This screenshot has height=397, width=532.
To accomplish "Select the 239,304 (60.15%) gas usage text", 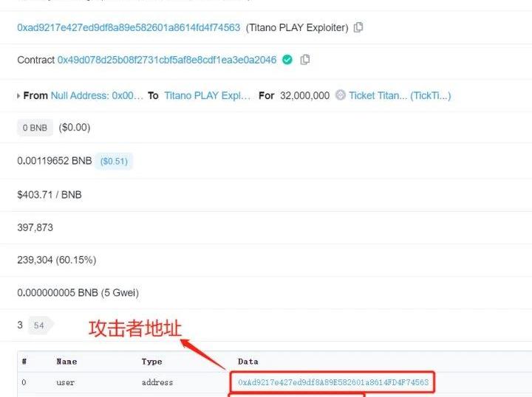I will pyautogui.click(x=57, y=260).
